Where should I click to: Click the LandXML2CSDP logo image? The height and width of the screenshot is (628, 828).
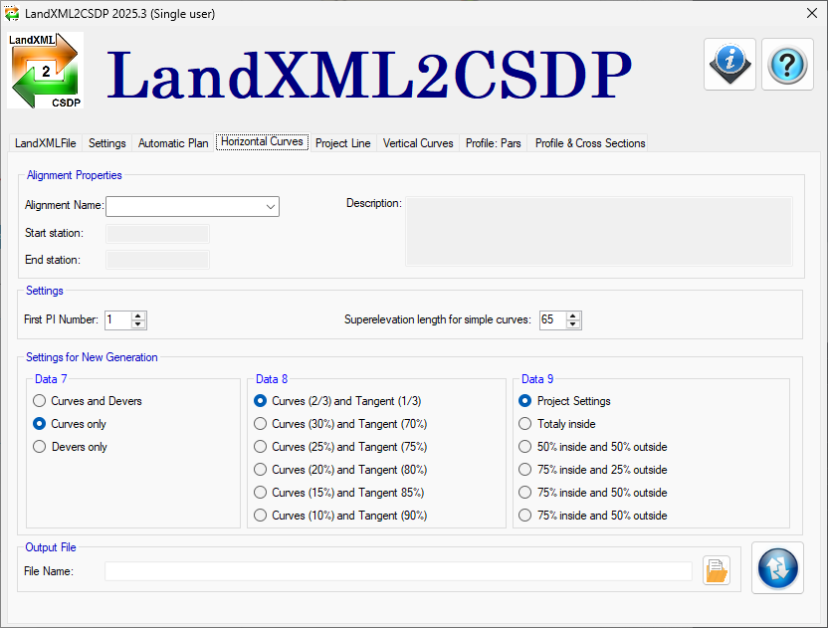pyautogui.click(x=45, y=70)
